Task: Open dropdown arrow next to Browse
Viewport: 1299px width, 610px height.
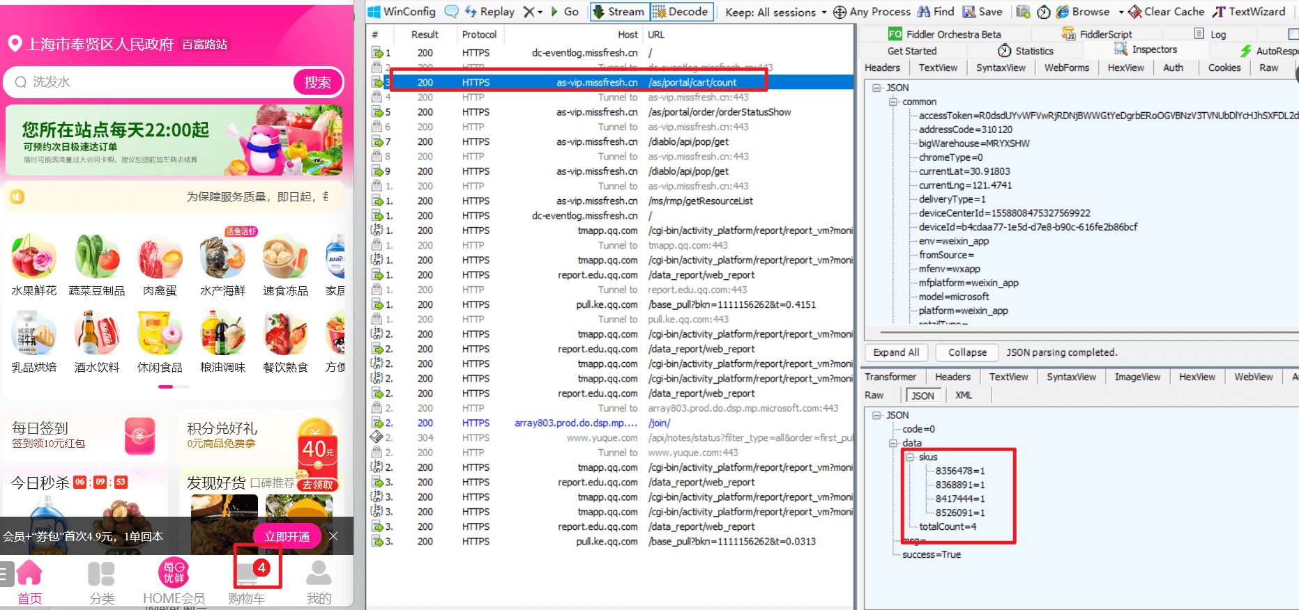Action: 1121,12
